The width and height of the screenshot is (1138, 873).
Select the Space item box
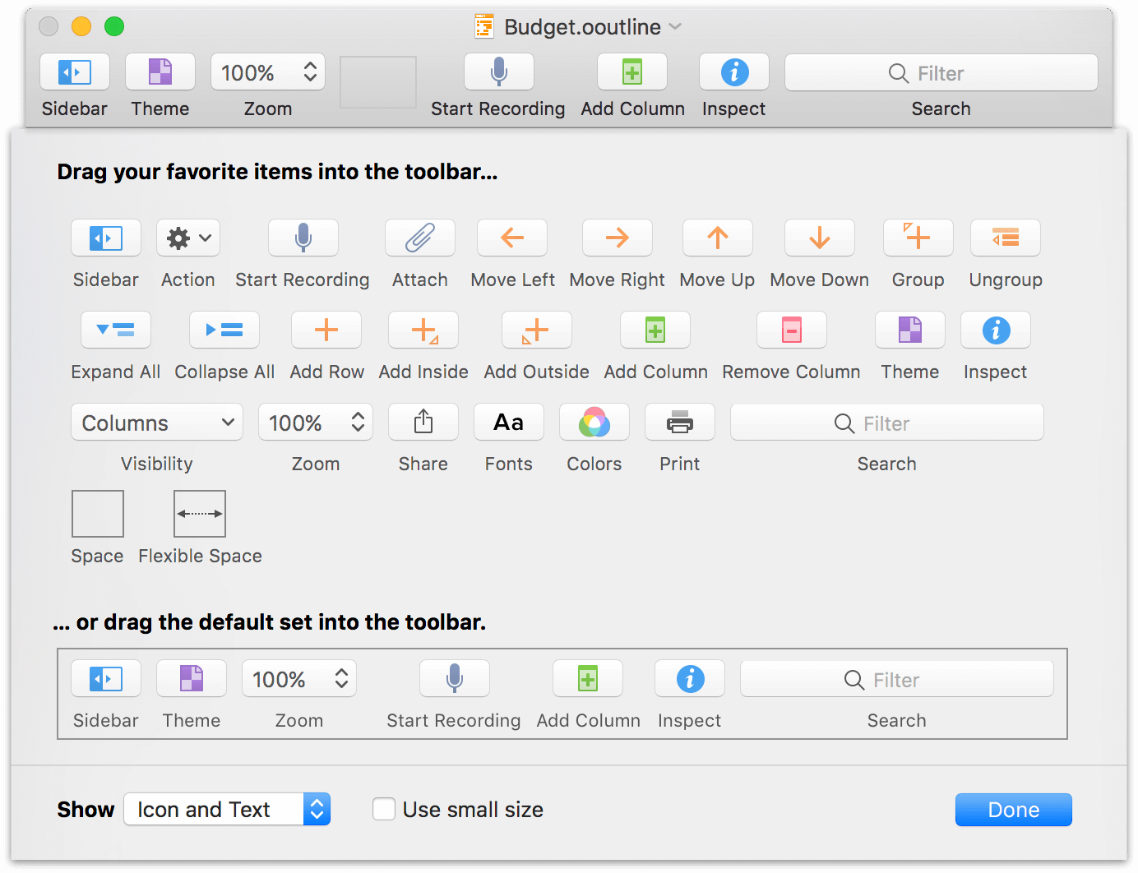pos(98,514)
